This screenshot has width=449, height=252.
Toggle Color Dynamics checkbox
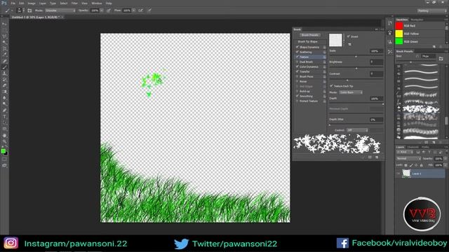297,66
